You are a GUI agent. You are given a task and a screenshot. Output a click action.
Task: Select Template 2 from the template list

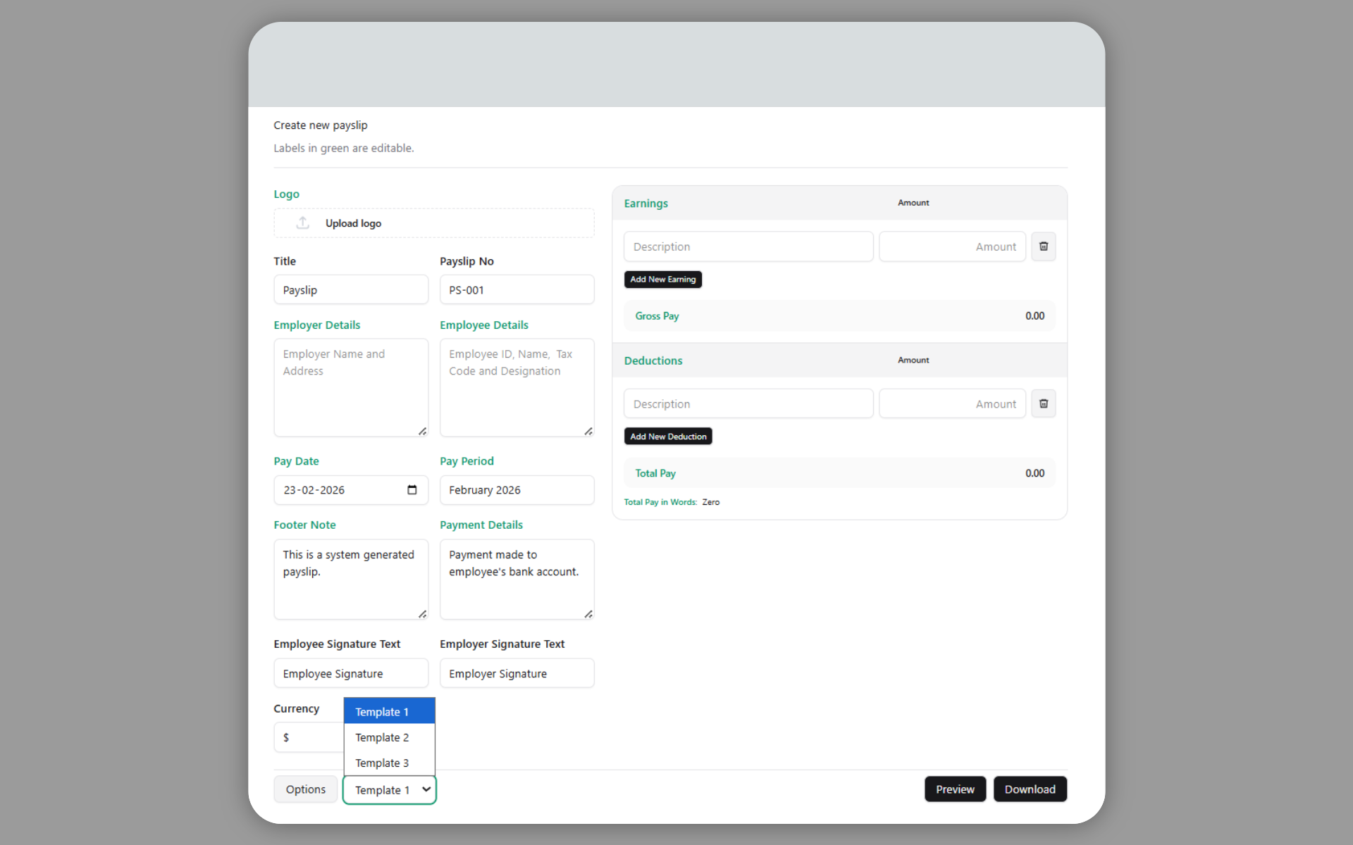[x=382, y=737]
